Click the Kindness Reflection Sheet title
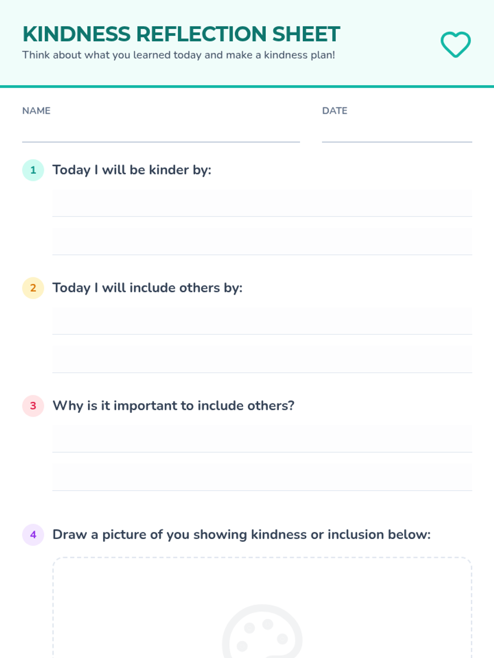 point(181,34)
